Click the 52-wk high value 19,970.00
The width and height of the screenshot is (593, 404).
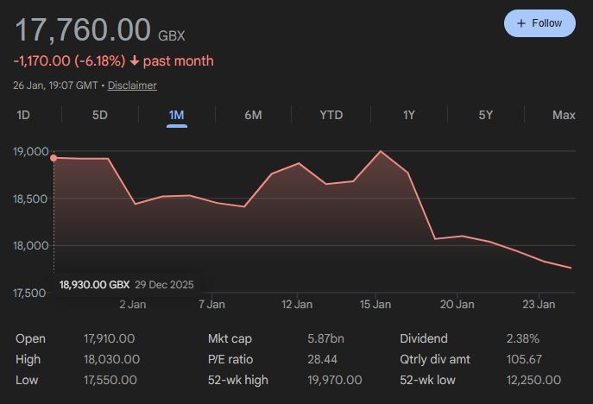(335, 380)
